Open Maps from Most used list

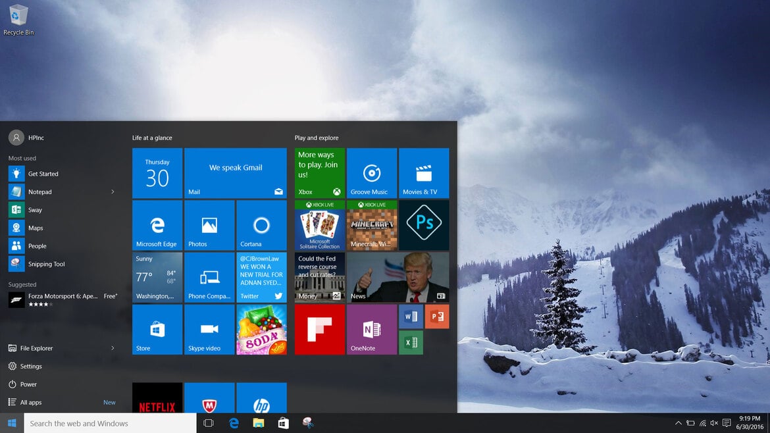[63, 228]
